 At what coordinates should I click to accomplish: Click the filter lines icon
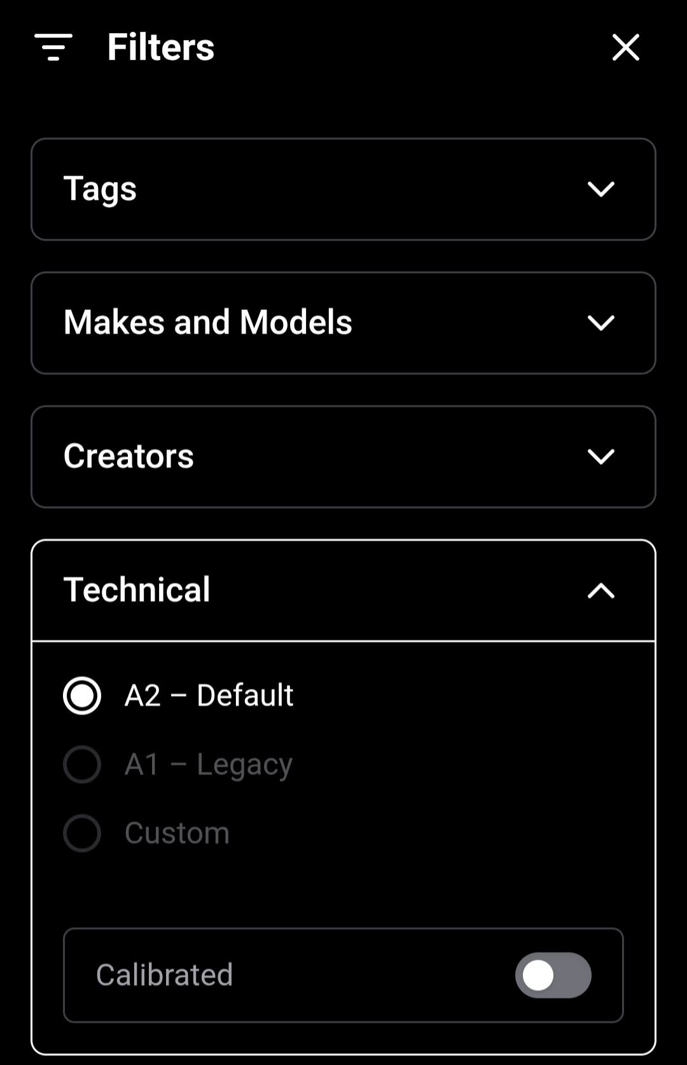pyautogui.click(x=53, y=47)
